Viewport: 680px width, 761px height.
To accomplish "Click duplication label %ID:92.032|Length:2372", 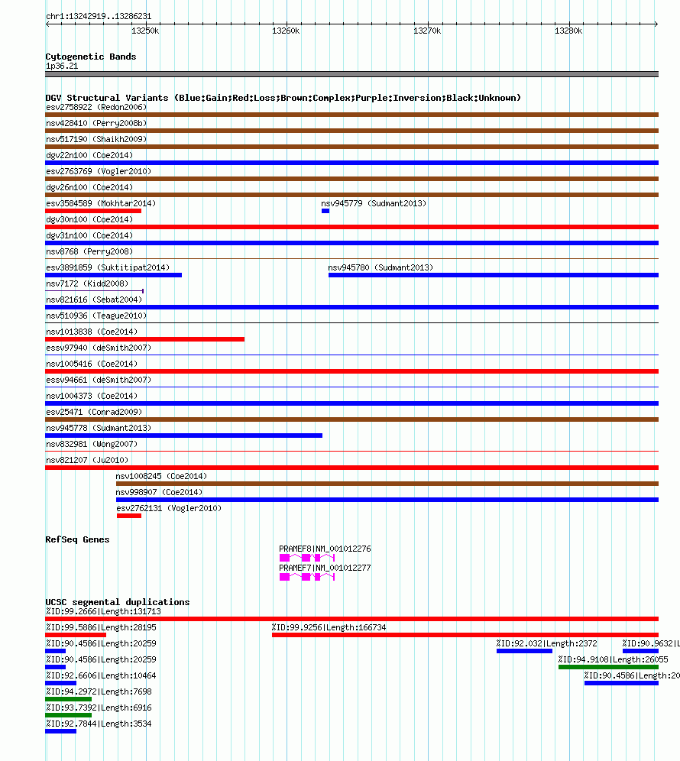I will pyautogui.click(x=546, y=643).
